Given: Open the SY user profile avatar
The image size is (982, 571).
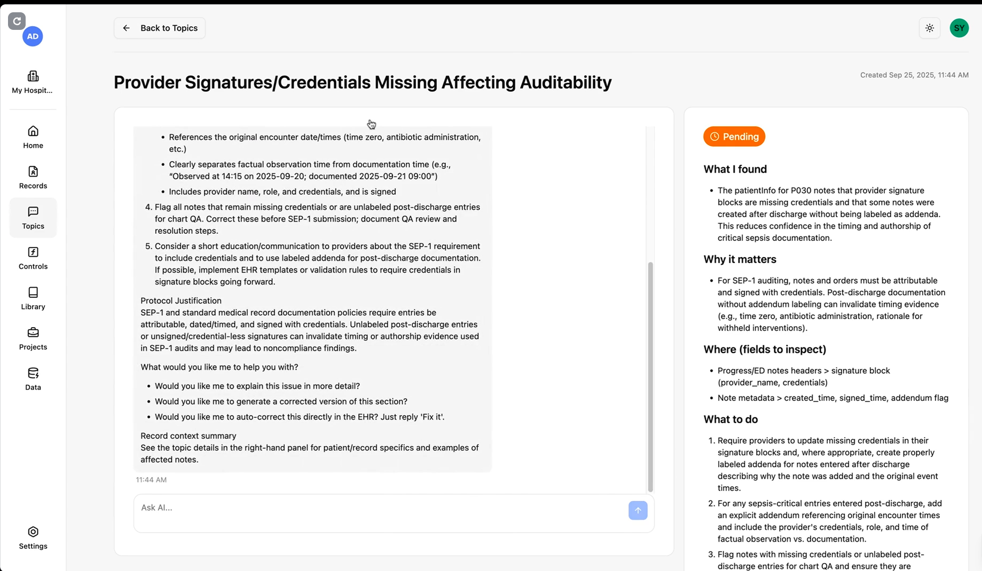Looking at the screenshot, I should coord(959,28).
